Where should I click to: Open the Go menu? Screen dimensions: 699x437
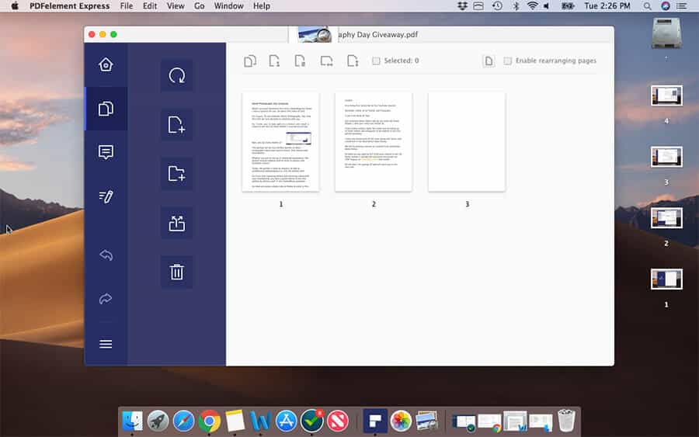(200, 5)
